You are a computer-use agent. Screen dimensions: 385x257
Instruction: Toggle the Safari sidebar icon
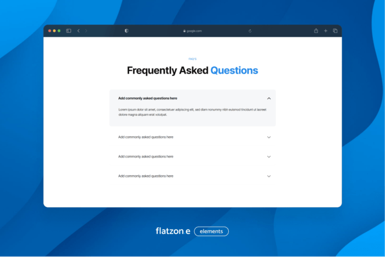[x=69, y=31]
